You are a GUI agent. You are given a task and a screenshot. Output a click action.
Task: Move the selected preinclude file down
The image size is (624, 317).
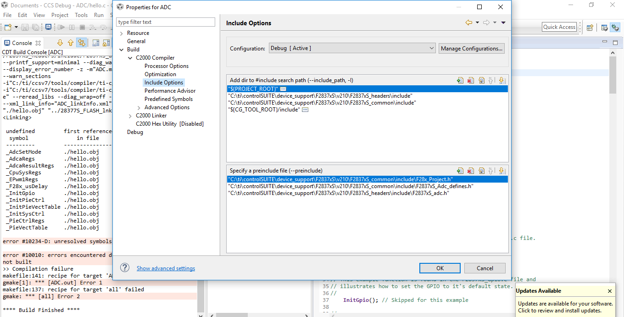[x=501, y=170]
